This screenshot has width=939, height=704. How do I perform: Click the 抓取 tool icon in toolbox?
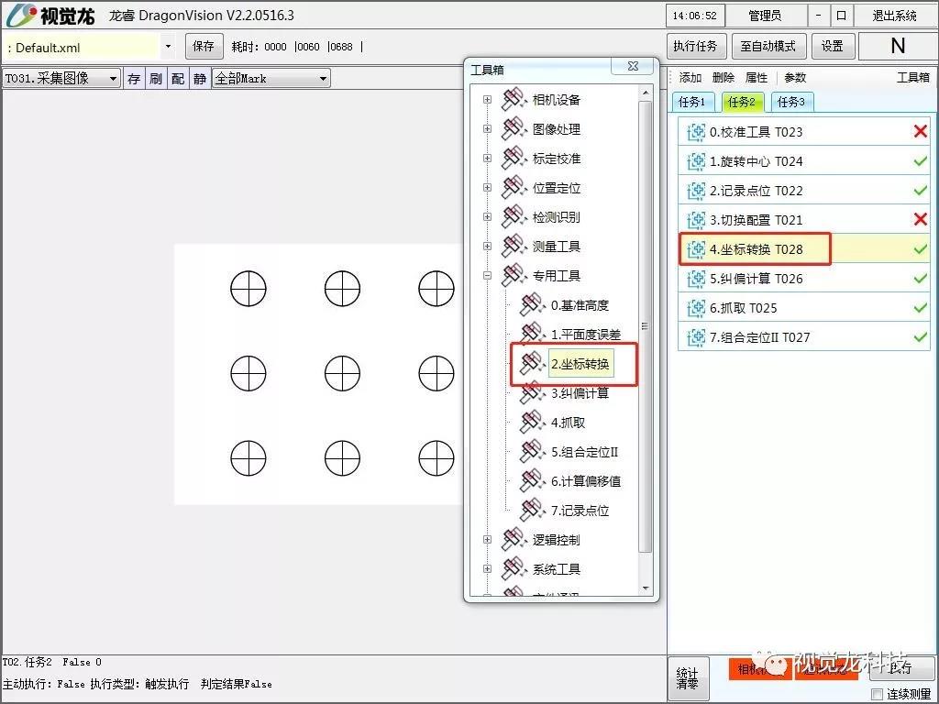coord(532,423)
